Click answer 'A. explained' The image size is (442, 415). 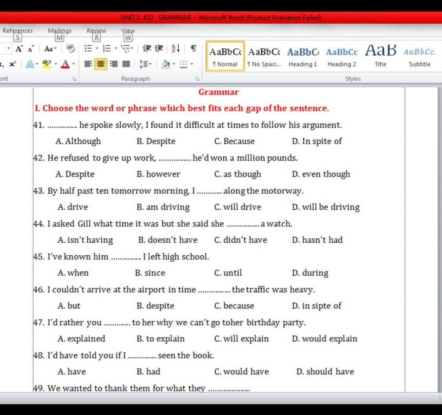pos(82,339)
